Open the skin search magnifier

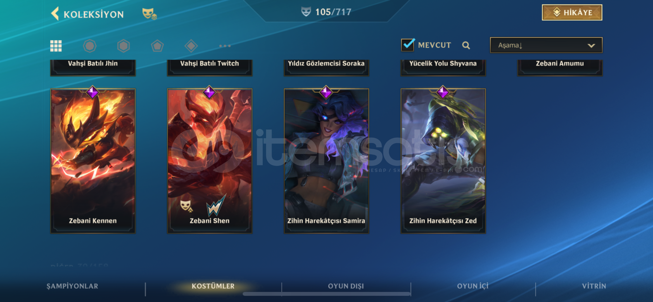466,45
